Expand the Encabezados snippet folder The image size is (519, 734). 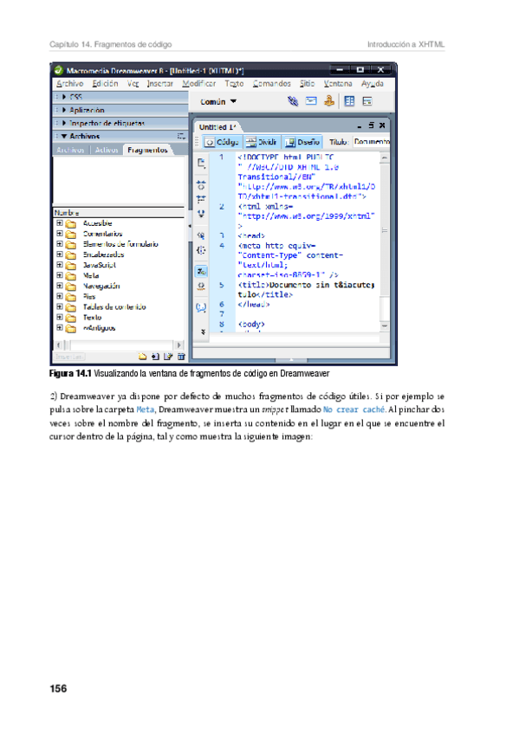60,254
